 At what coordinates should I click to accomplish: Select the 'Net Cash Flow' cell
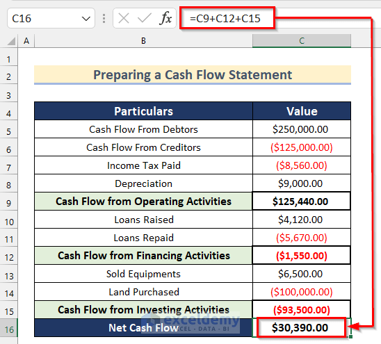coord(143,328)
